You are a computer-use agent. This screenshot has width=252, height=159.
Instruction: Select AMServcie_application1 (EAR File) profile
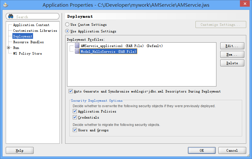122,46
